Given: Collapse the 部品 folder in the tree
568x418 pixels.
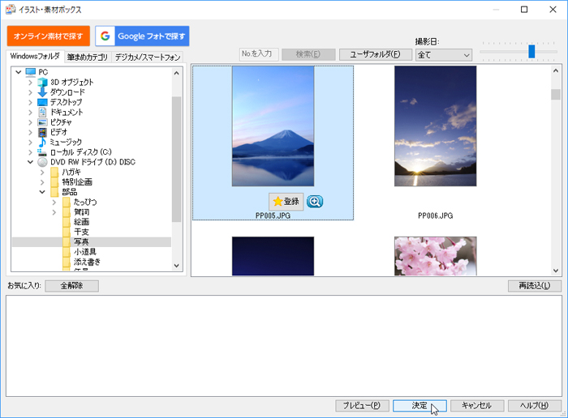Looking at the screenshot, I should pos(42,192).
